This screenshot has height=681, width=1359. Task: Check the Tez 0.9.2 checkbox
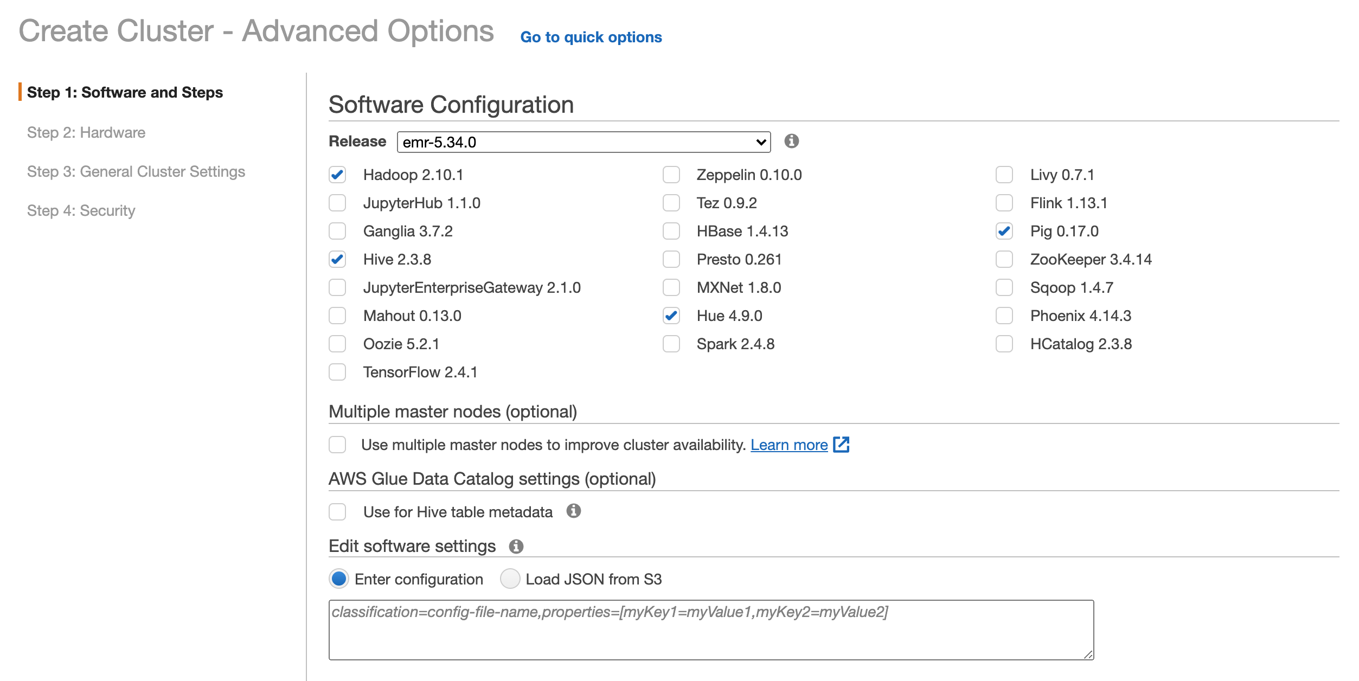671,203
